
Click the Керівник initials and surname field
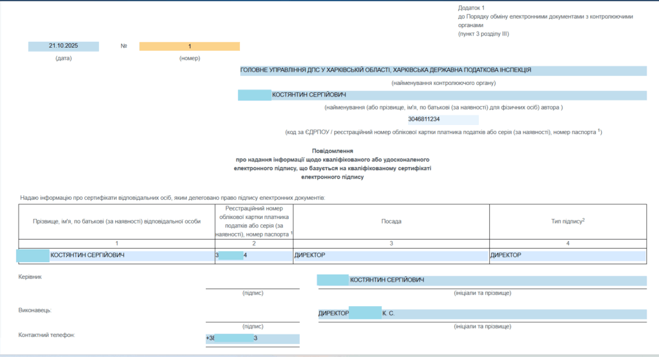point(481,280)
